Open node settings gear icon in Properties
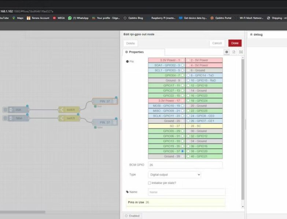Screen dimensions: 287x219 click(x=227, y=52)
